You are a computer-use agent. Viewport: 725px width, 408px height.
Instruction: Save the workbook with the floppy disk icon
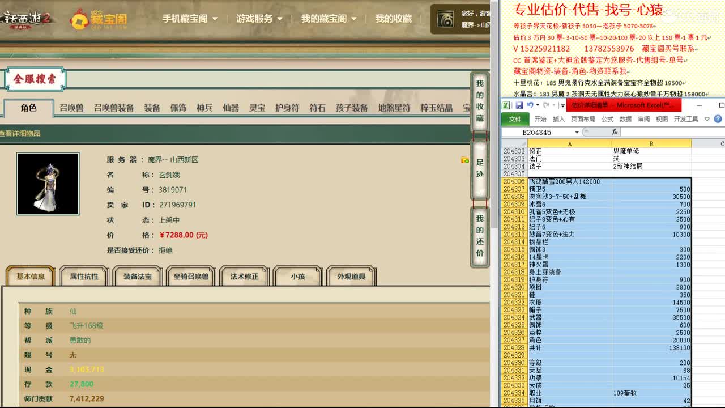[x=519, y=105]
